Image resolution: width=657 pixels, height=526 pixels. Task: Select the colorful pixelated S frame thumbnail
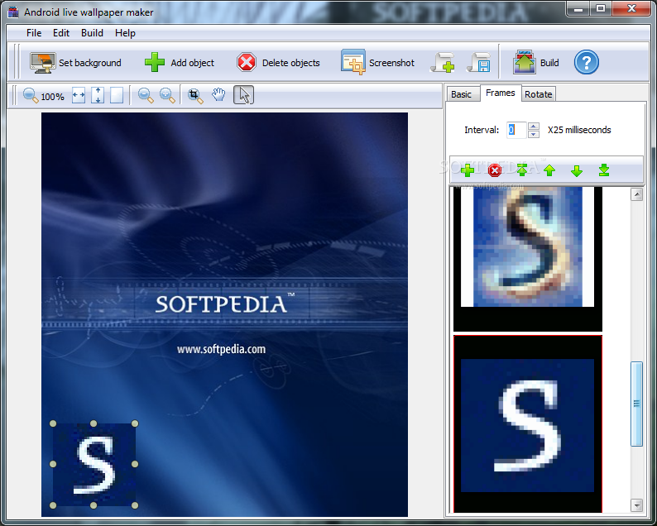528,259
